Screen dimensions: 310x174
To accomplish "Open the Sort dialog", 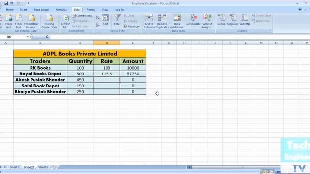I will [x=106, y=20].
